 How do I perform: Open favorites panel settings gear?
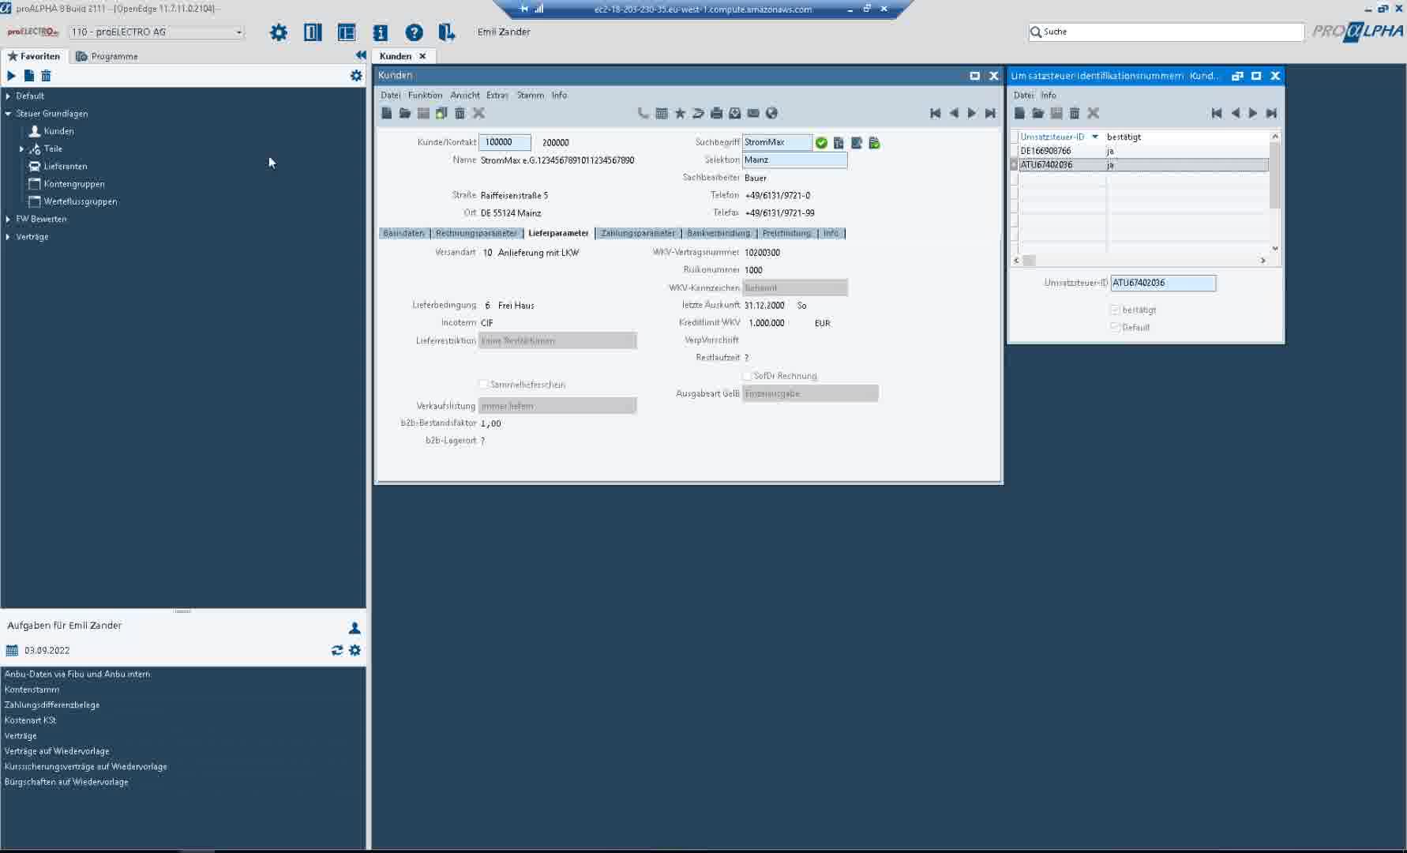[x=356, y=76]
